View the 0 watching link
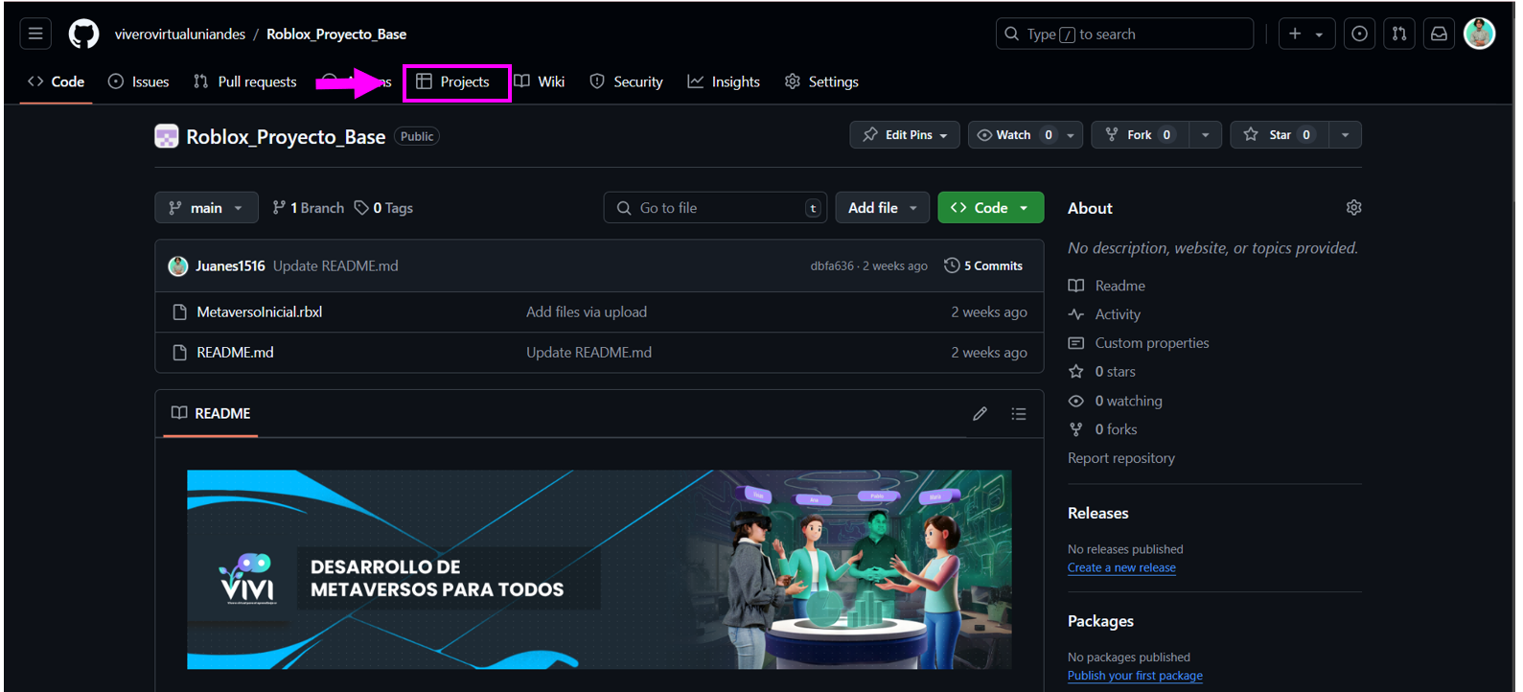The height and width of the screenshot is (692, 1523). 1116,401
